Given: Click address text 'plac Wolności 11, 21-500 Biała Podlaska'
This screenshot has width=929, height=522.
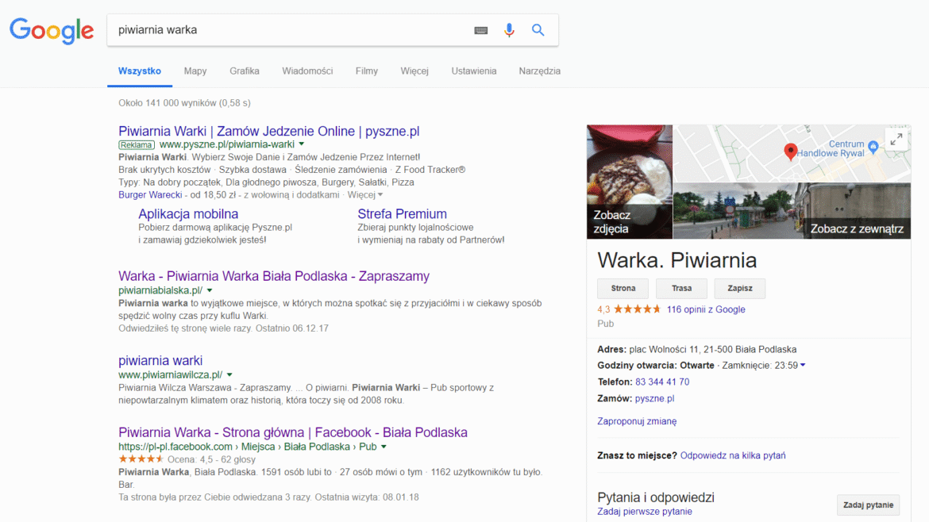Looking at the screenshot, I should [713, 349].
